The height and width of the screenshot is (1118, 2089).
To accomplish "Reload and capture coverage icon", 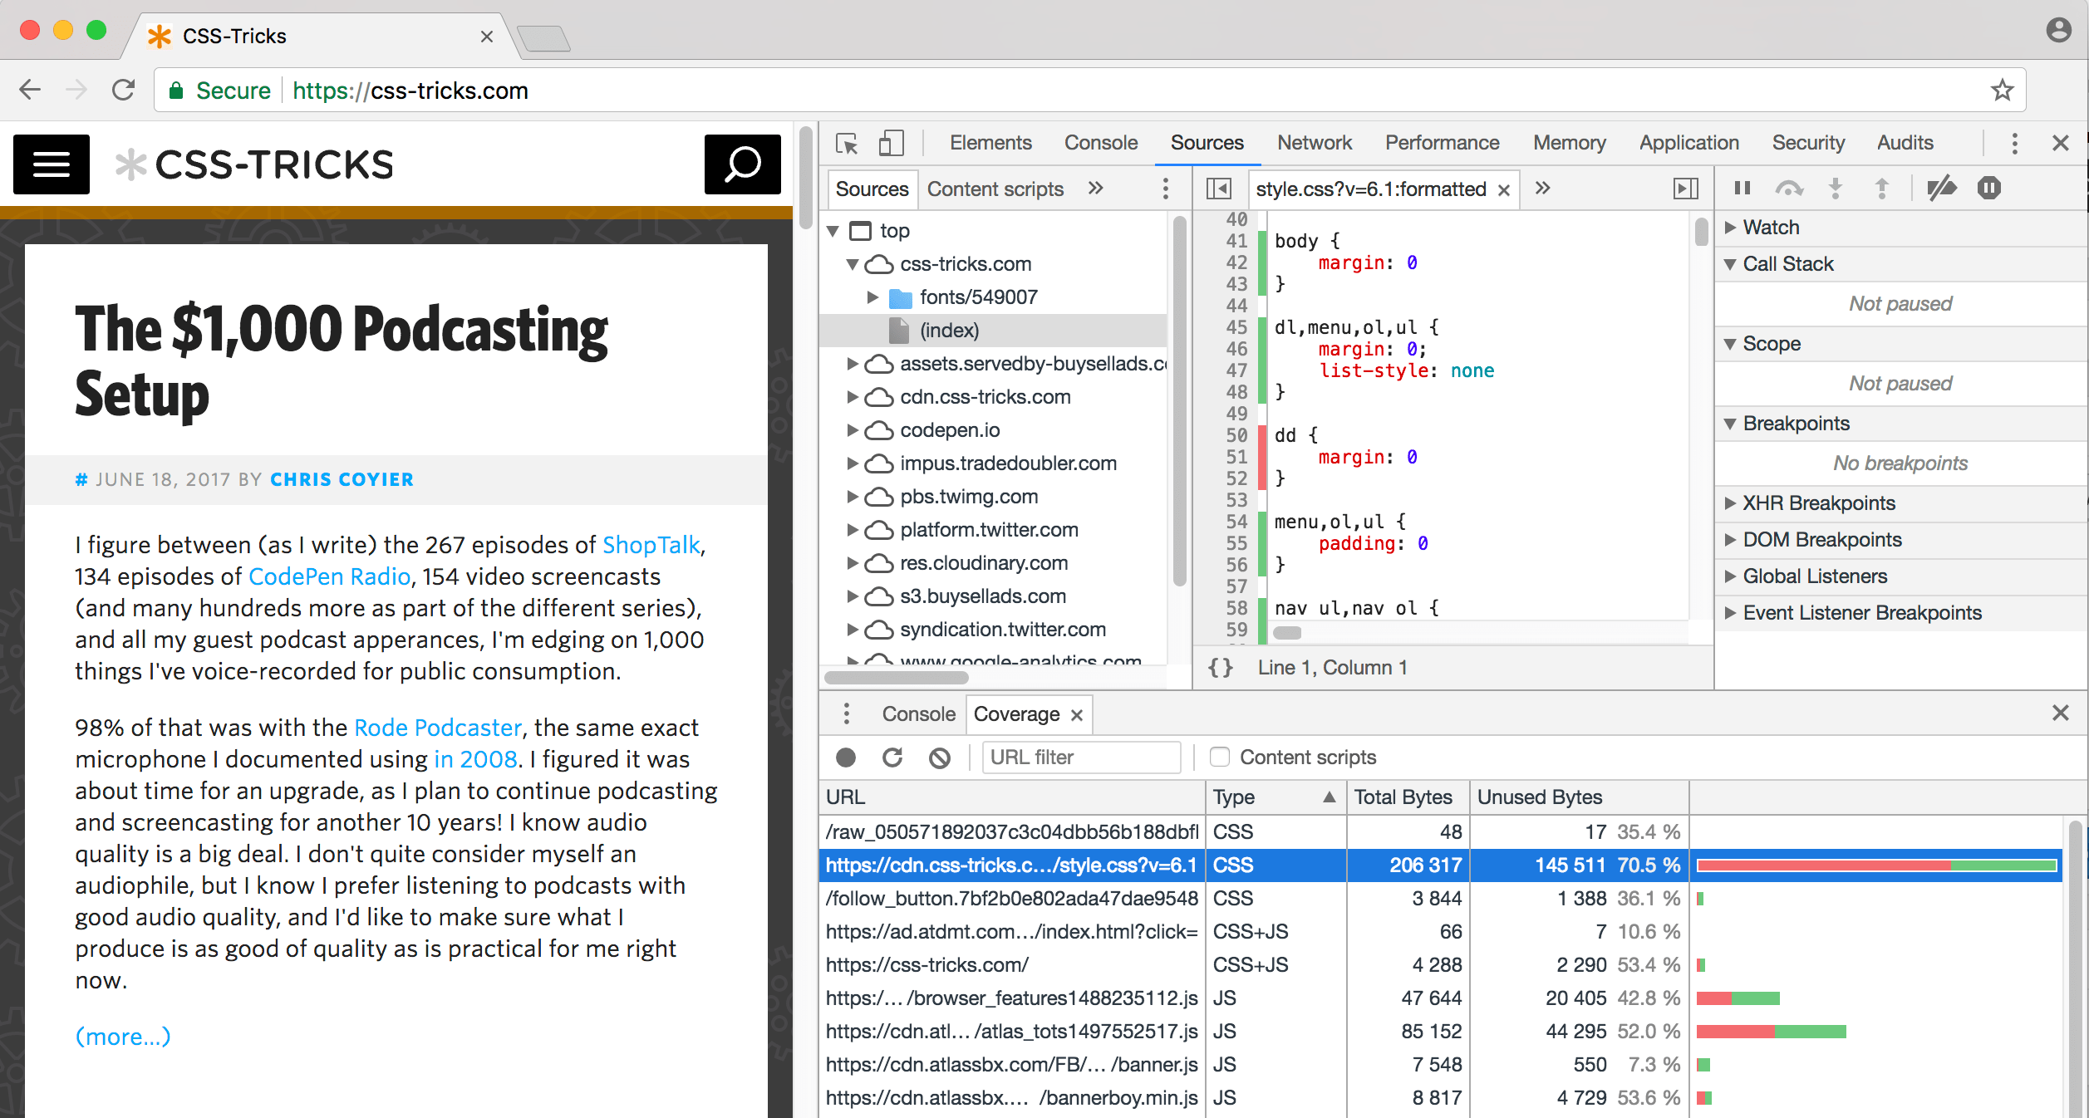I will [892, 758].
